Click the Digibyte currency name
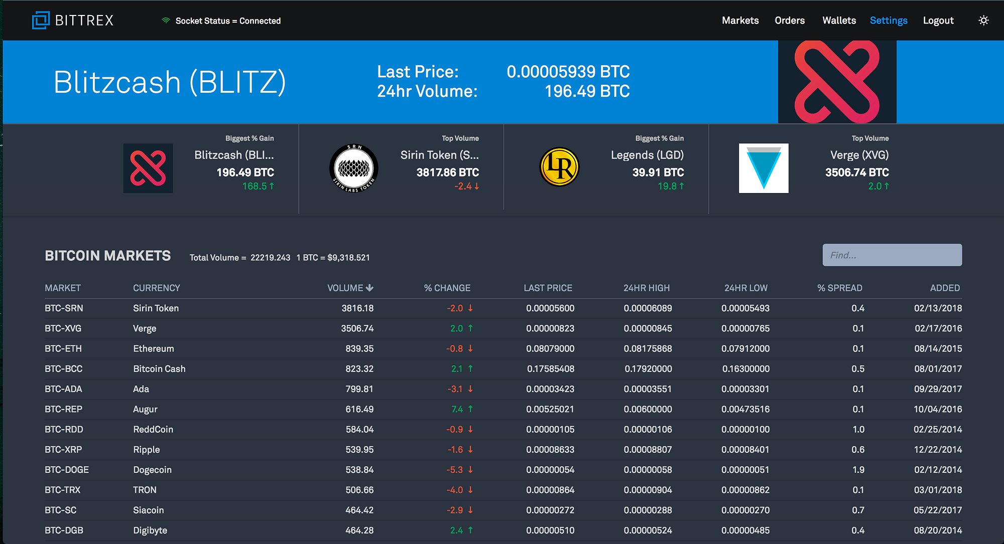Image resolution: width=1004 pixels, height=544 pixels. [x=150, y=530]
